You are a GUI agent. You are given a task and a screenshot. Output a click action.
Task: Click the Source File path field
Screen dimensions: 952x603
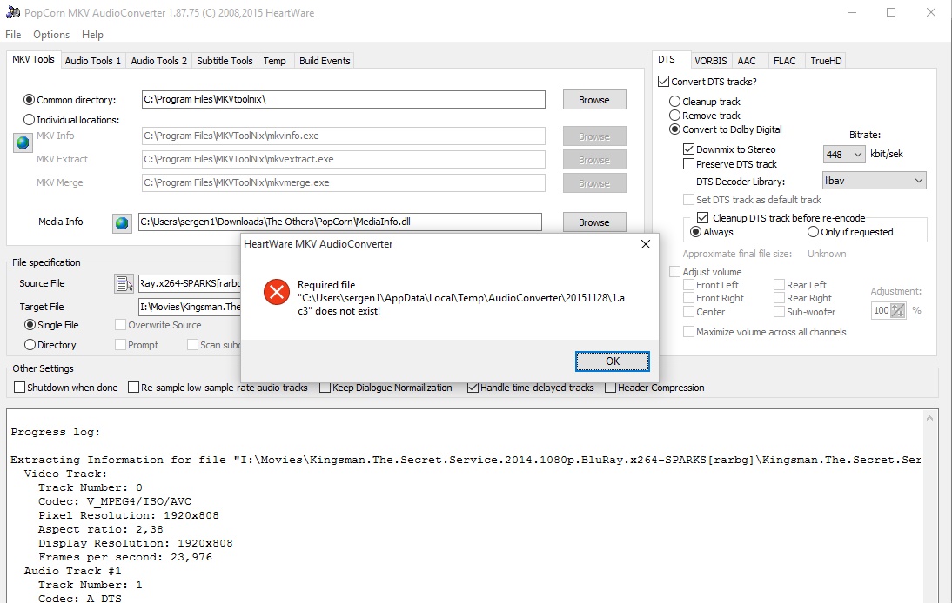click(x=190, y=283)
